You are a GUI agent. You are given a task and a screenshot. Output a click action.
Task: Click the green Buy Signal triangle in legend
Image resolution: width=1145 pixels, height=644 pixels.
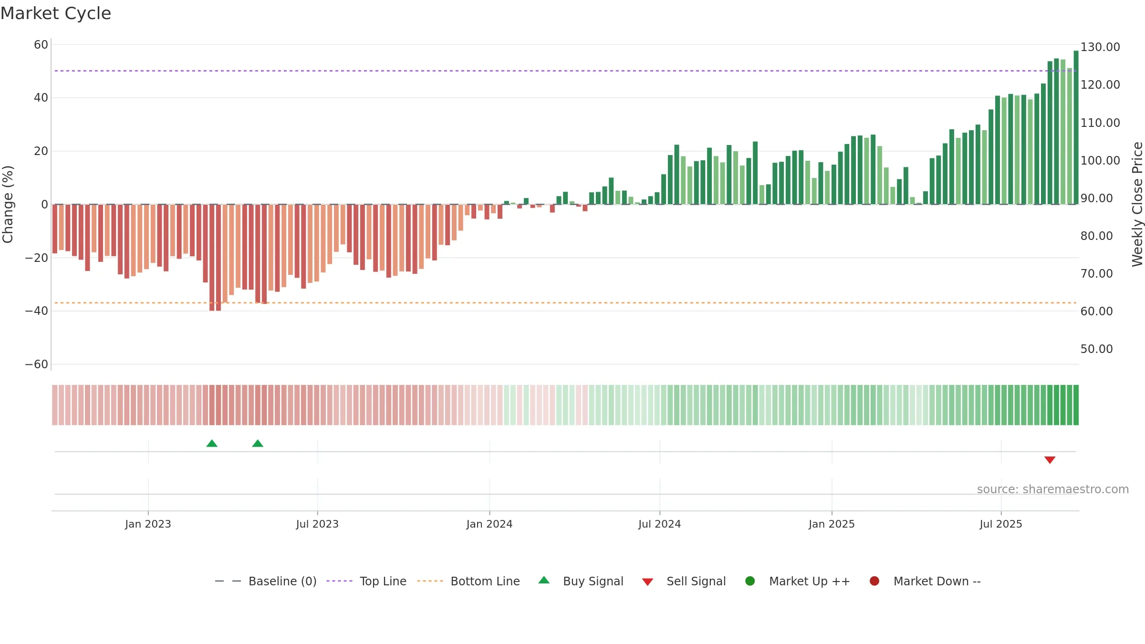coord(544,581)
